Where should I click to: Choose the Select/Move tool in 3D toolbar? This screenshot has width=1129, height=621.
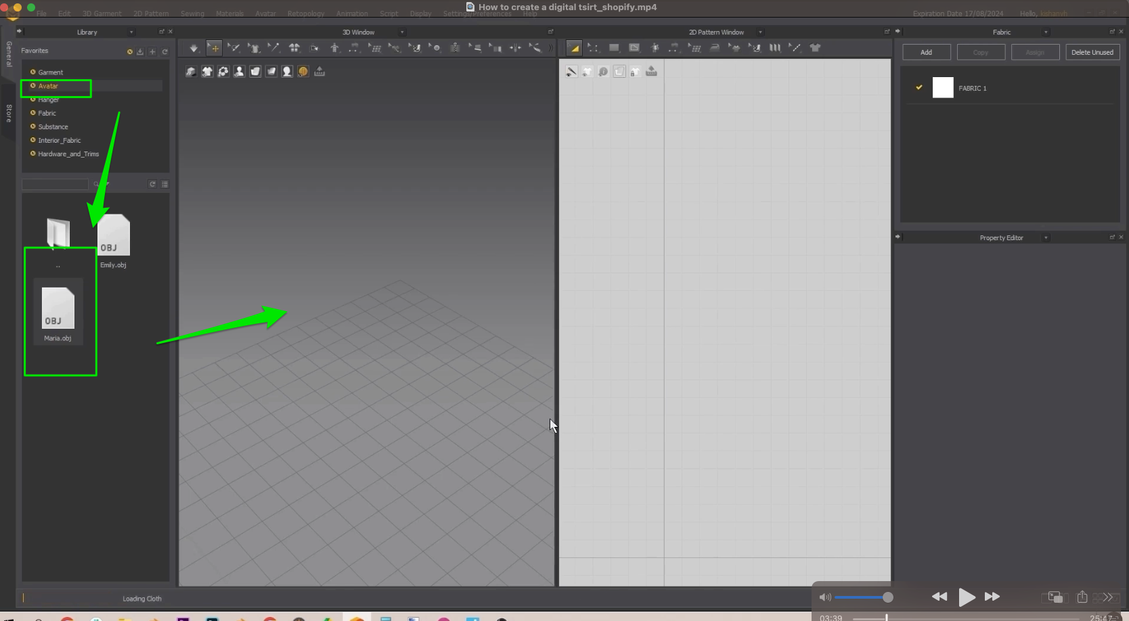(215, 48)
